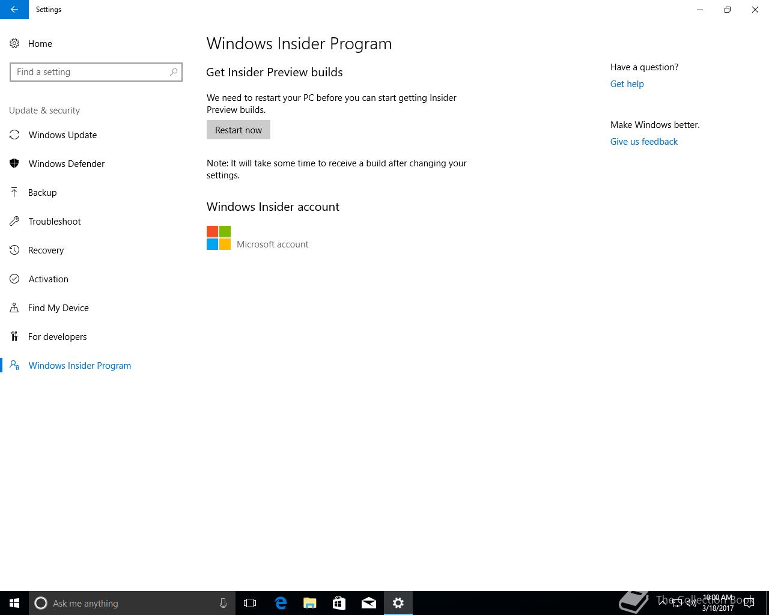Click the Cortana circle icon
Viewport: 769px width, 615px height.
[x=41, y=603]
